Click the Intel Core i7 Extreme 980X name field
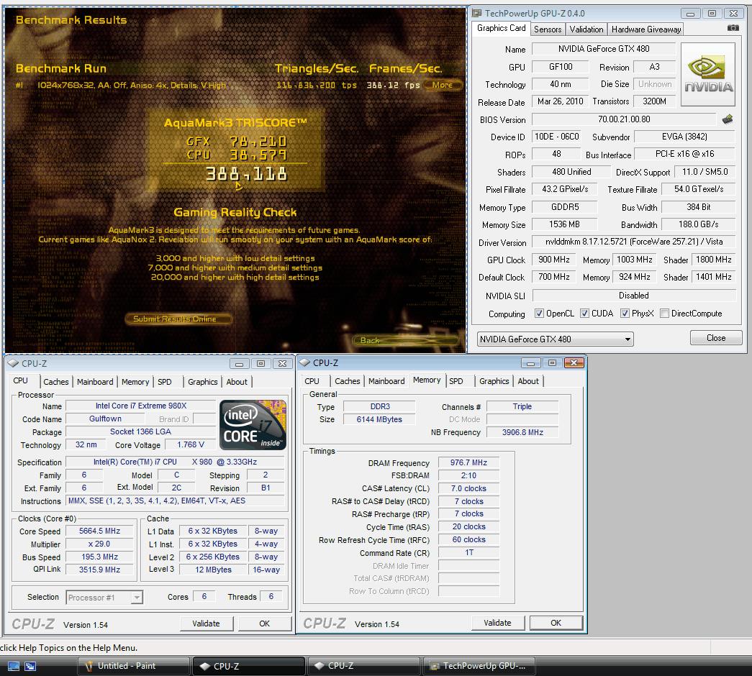The width and height of the screenshot is (752, 676). (140, 406)
